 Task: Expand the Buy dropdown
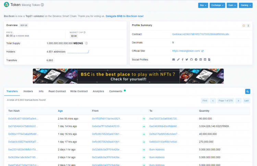(x=203, y=5)
